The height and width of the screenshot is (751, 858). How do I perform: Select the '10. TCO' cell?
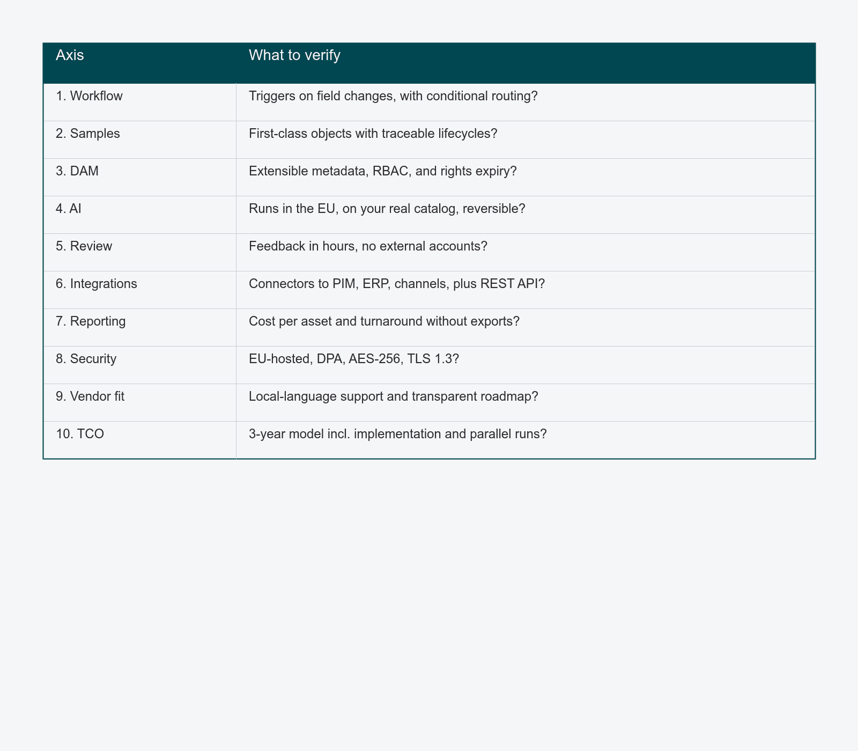pyautogui.click(x=139, y=440)
